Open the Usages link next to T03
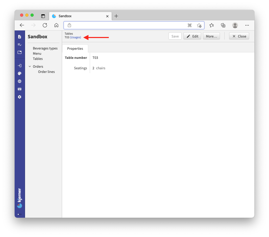 click(75, 37)
